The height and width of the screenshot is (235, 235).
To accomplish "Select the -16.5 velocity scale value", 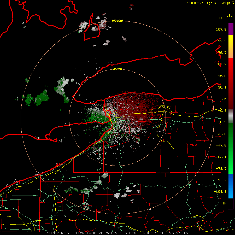I will click(x=221, y=122).
